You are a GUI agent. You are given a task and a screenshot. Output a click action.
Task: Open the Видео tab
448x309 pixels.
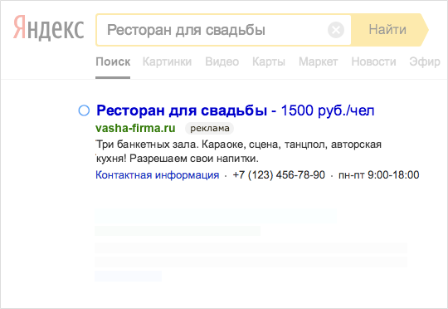pos(222,61)
